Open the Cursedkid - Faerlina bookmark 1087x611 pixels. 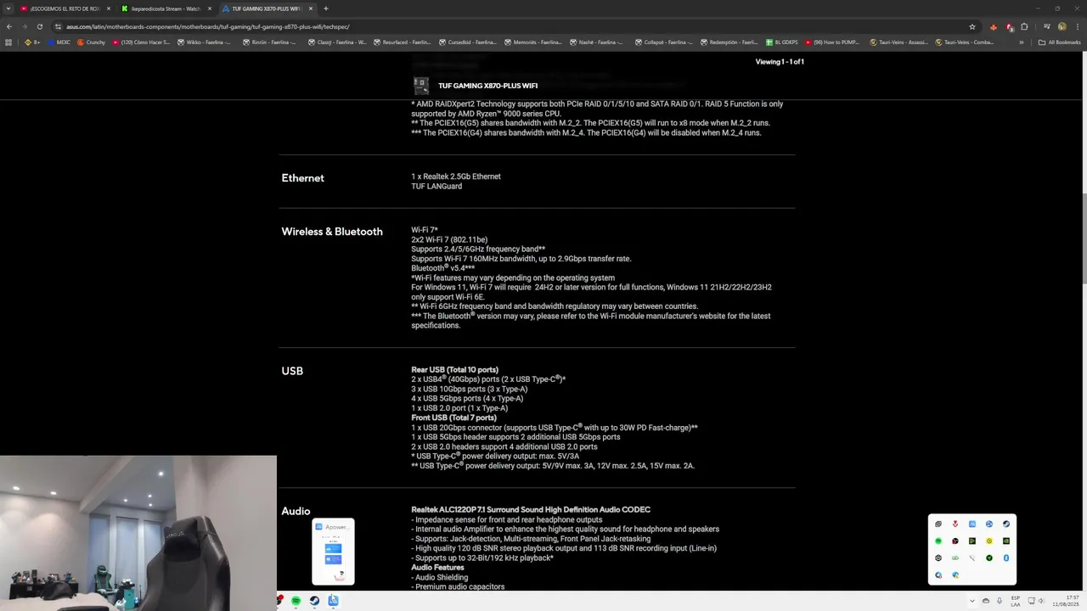[x=469, y=42]
